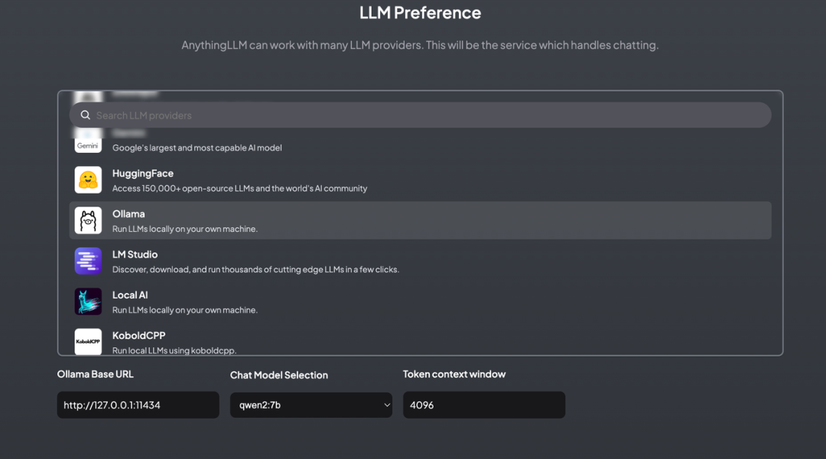Select KoboldCPP provider name in list
The height and width of the screenshot is (459, 826).
[138, 336]
